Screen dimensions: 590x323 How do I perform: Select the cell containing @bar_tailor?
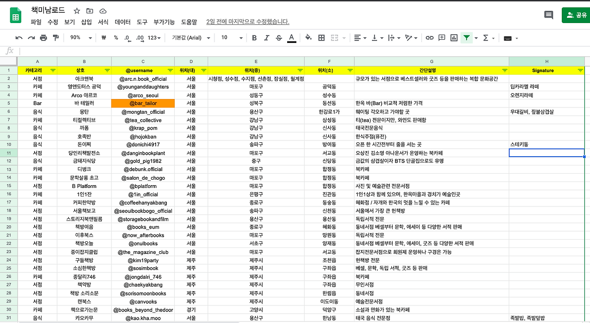pyautogui.click(x=142, y=103)
